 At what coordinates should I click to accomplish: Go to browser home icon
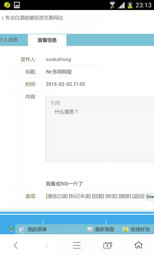click(139, 245)
